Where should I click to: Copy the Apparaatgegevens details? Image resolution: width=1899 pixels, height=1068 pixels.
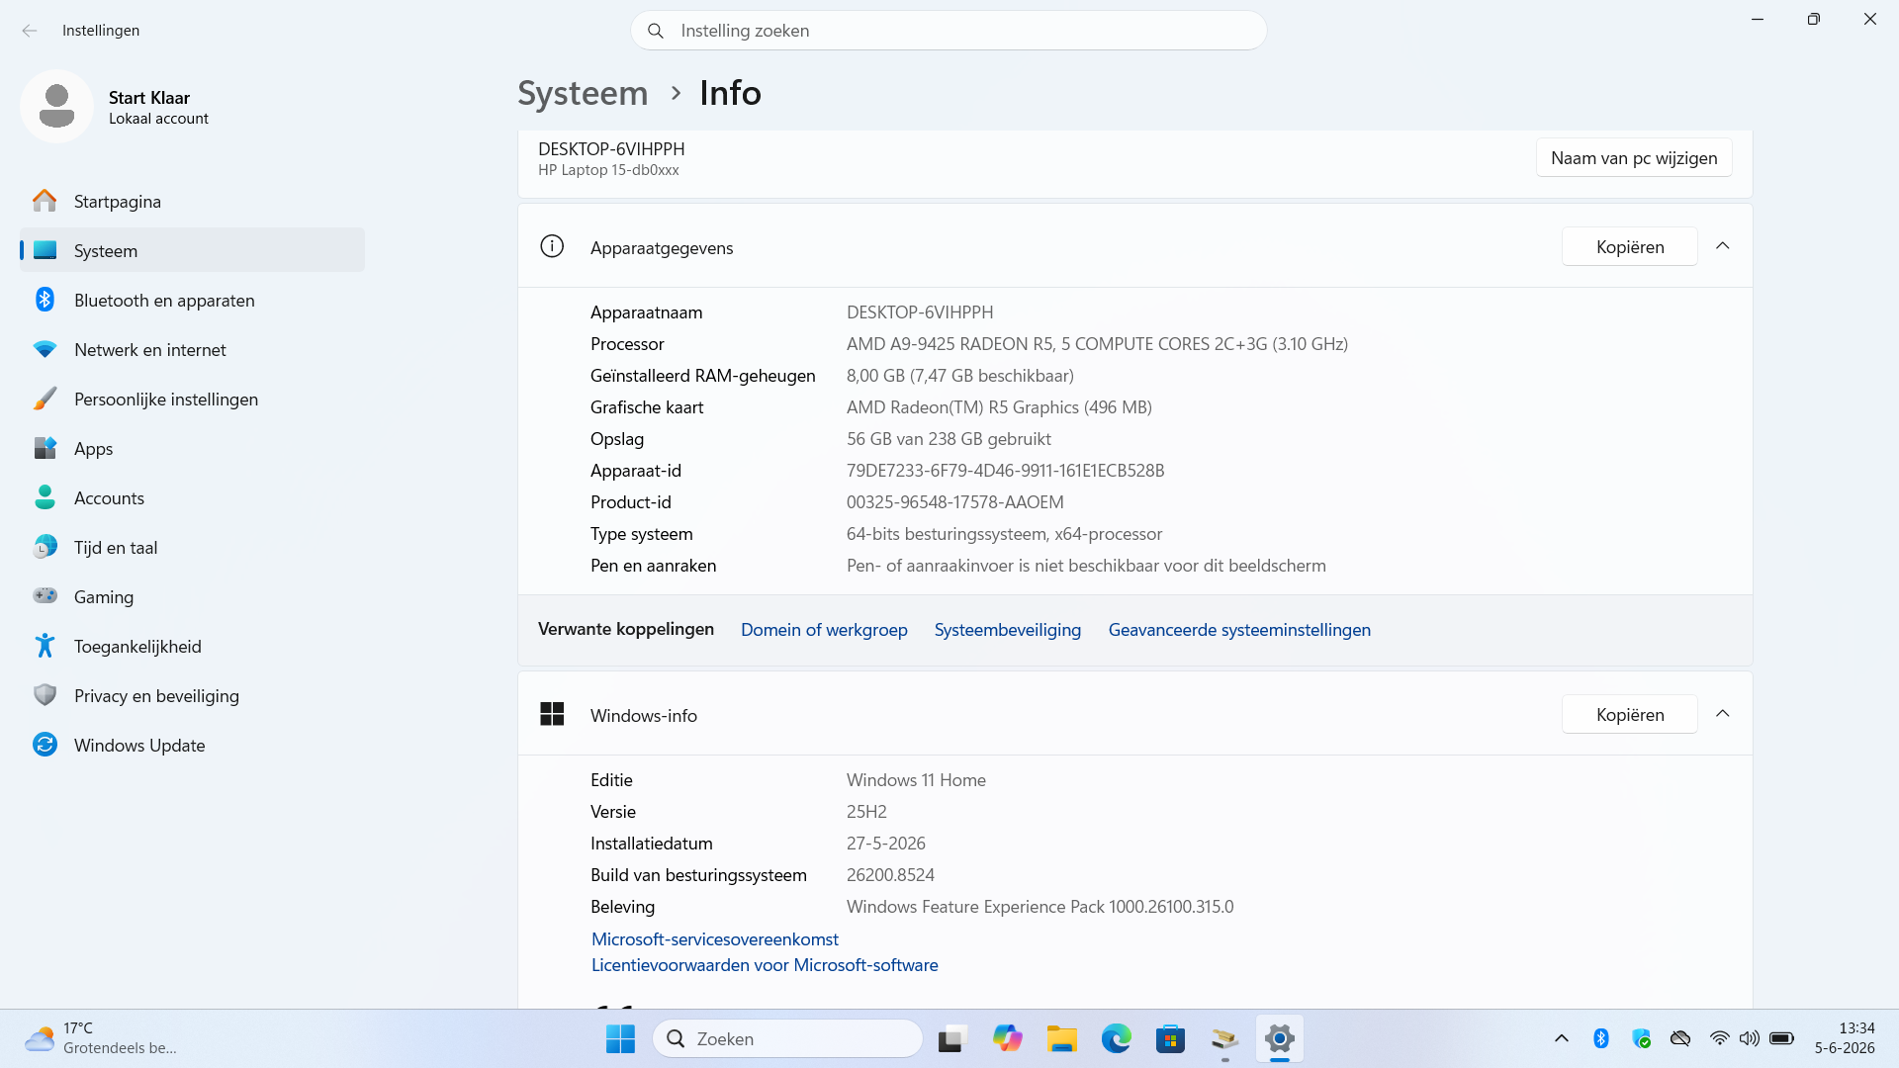click(x=1630, y=246)
